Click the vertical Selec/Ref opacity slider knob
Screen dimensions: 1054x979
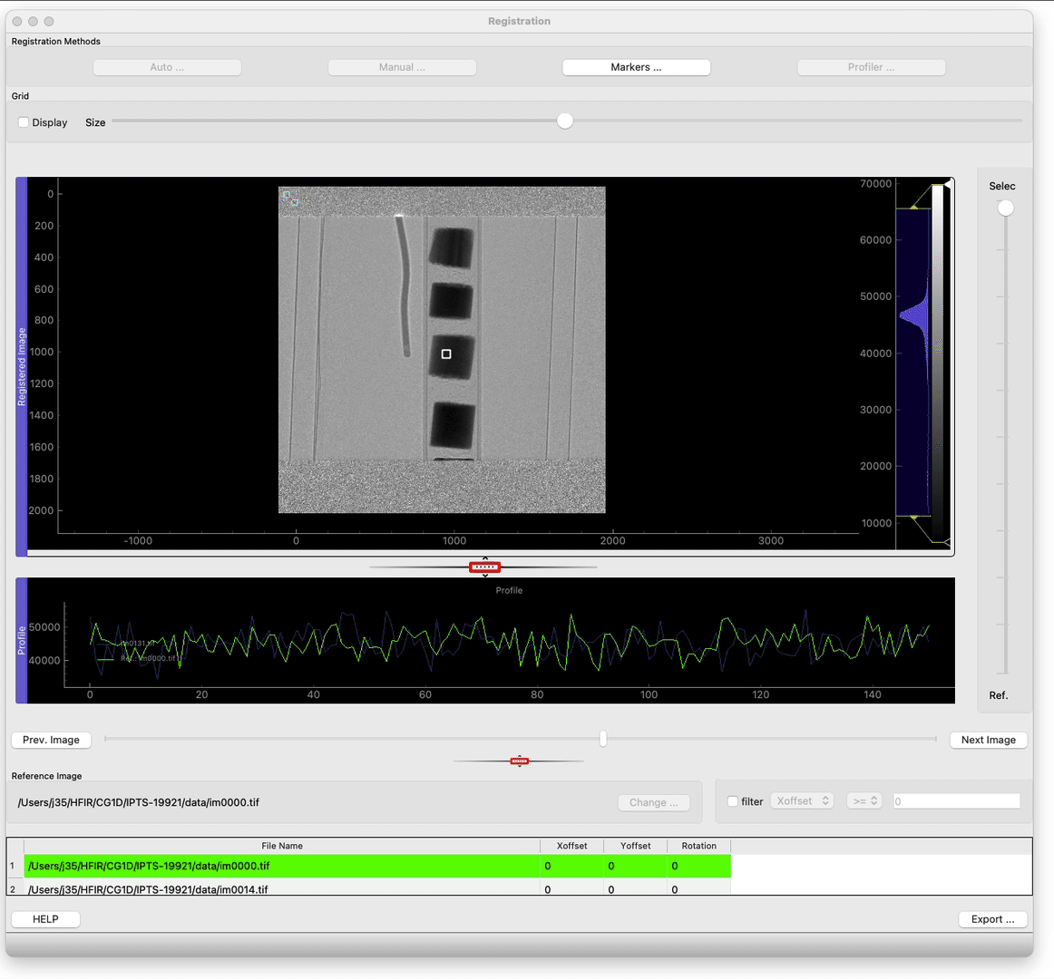tap(1005, 208)
